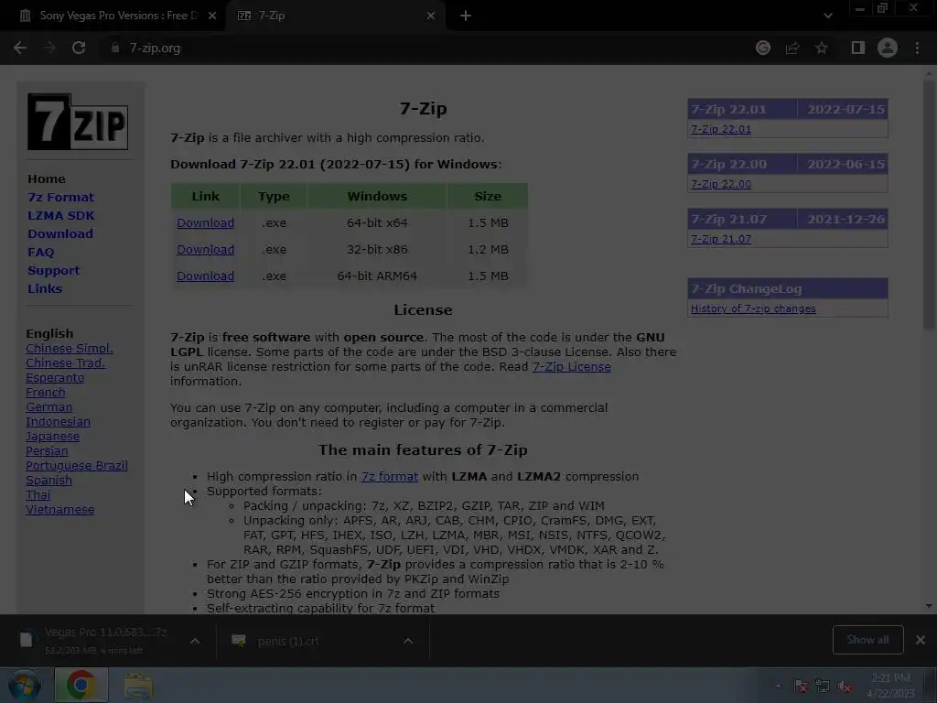Open the LZMA SDK page
937x703 pixels.
61,215
